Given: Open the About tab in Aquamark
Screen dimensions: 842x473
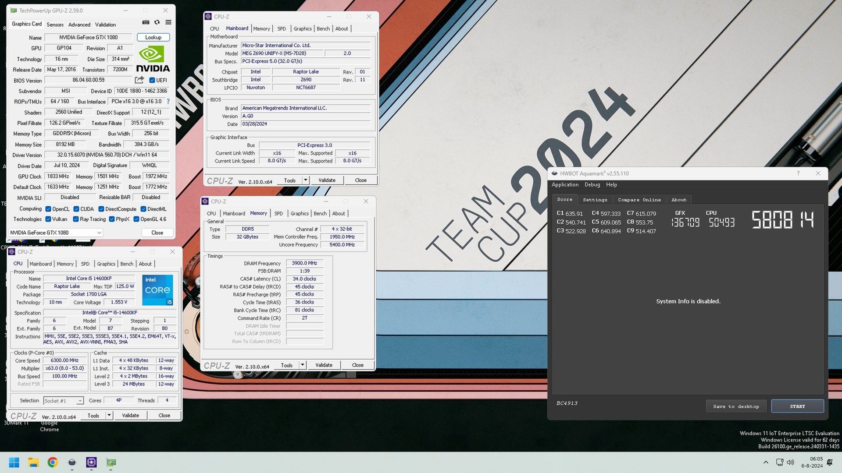Looking at the screenshot, I should point(679,200).
